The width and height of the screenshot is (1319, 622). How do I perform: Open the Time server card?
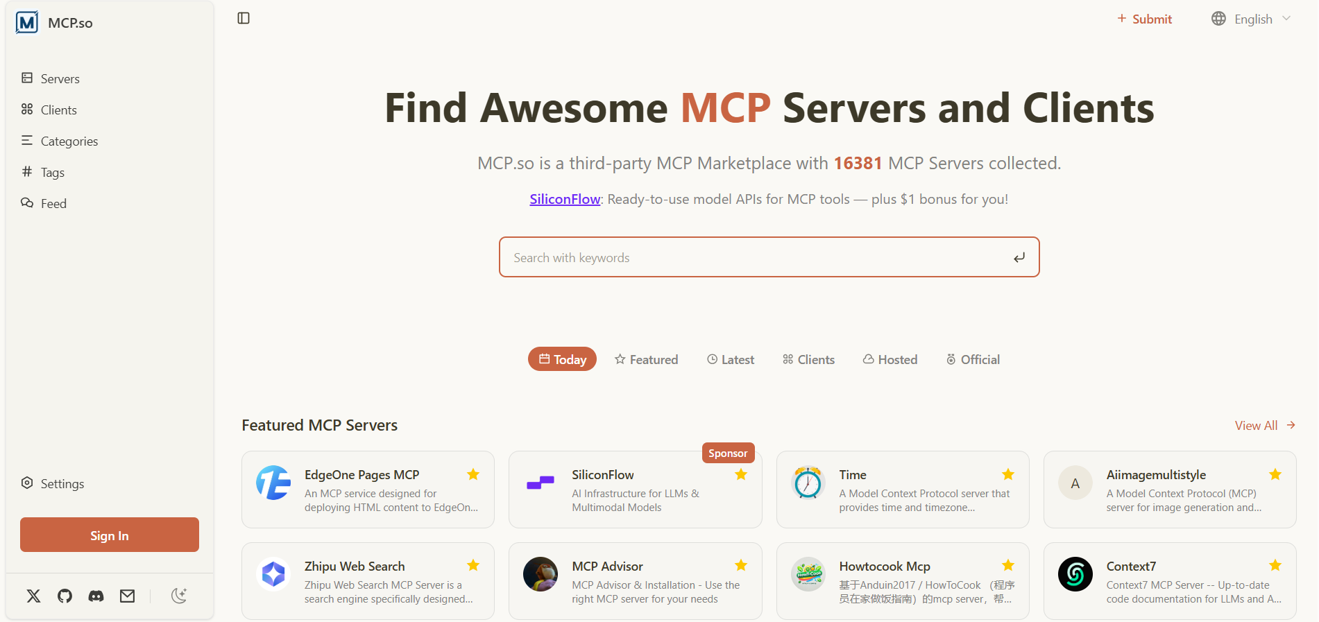[x=903, y=490]
